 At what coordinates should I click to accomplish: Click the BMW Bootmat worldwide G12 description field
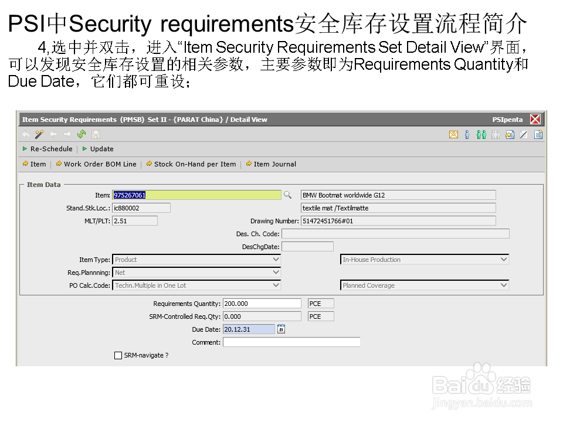pos(398,195)
